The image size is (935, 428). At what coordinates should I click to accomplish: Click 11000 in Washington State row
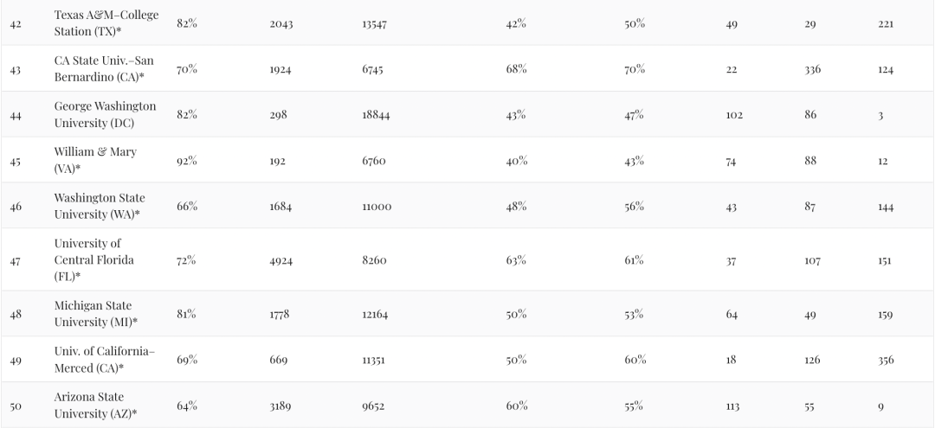[x=377, y=207]
